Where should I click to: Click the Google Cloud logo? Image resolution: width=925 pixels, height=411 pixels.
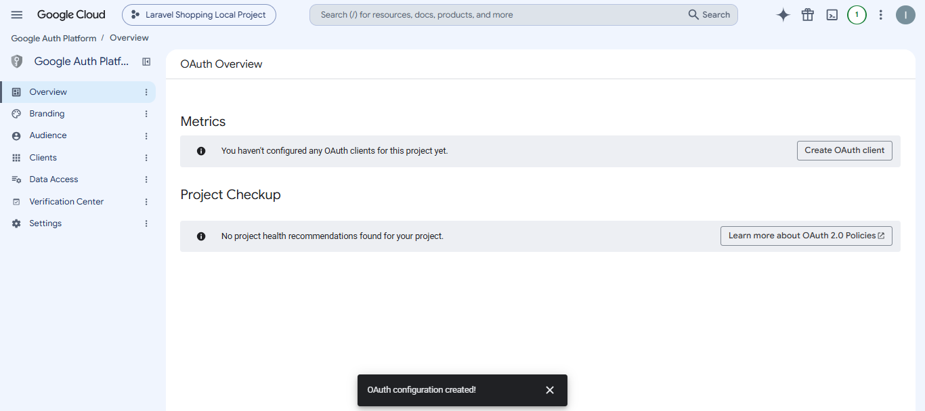coord(71,15)
